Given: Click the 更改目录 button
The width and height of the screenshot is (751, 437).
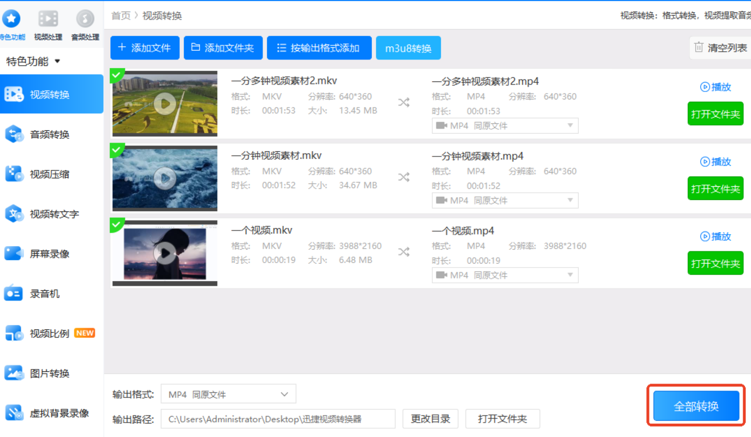Looking at the screenshot, I should pyautogui.click(x=430, y=419).
